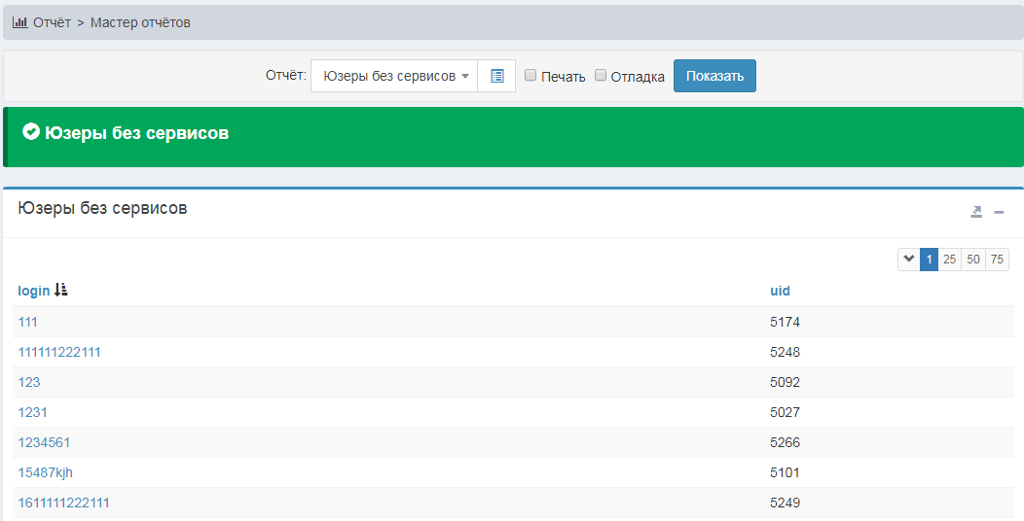Expand the pagination chevron dropdown
The height and width of the screenshot is (521, 1024).
[x=908, y=260]
